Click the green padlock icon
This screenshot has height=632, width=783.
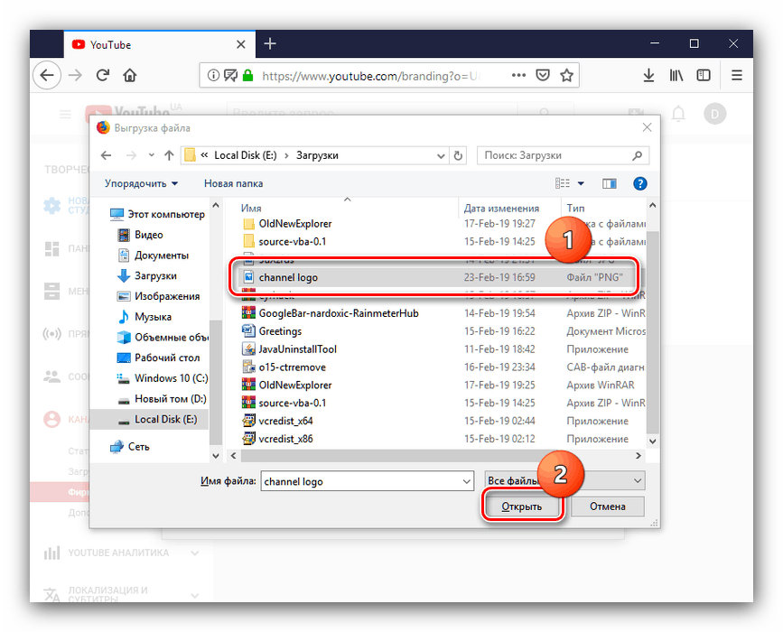(x=247, y=75)
